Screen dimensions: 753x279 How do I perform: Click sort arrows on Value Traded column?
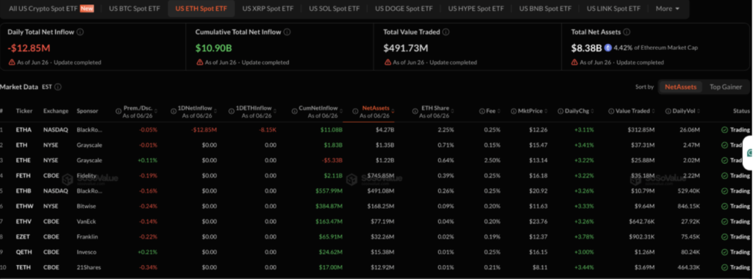point(652,111)
